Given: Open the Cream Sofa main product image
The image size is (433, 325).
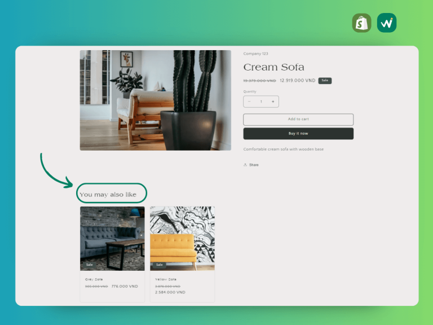Looking at the screenshot, I should pyautogui.click(x=156, y=100).
